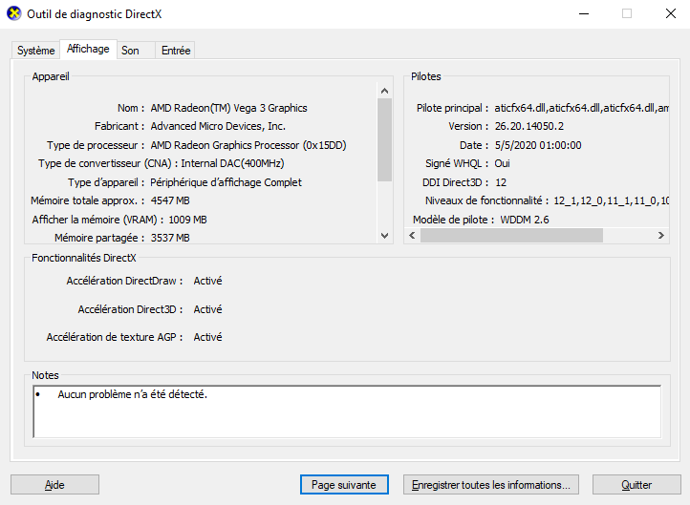Screen dimensions: 690x505
Task: Minimize the DirectX diagnostic window
Action: (584, 14)
